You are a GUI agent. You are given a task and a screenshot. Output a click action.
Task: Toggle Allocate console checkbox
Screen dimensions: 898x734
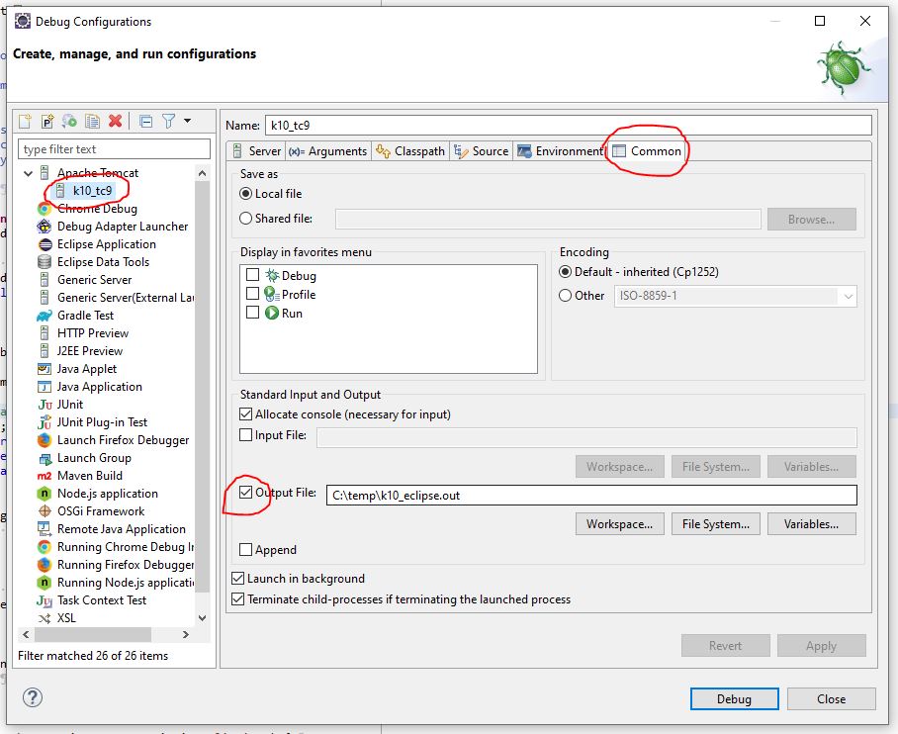[x=245, y=413]
